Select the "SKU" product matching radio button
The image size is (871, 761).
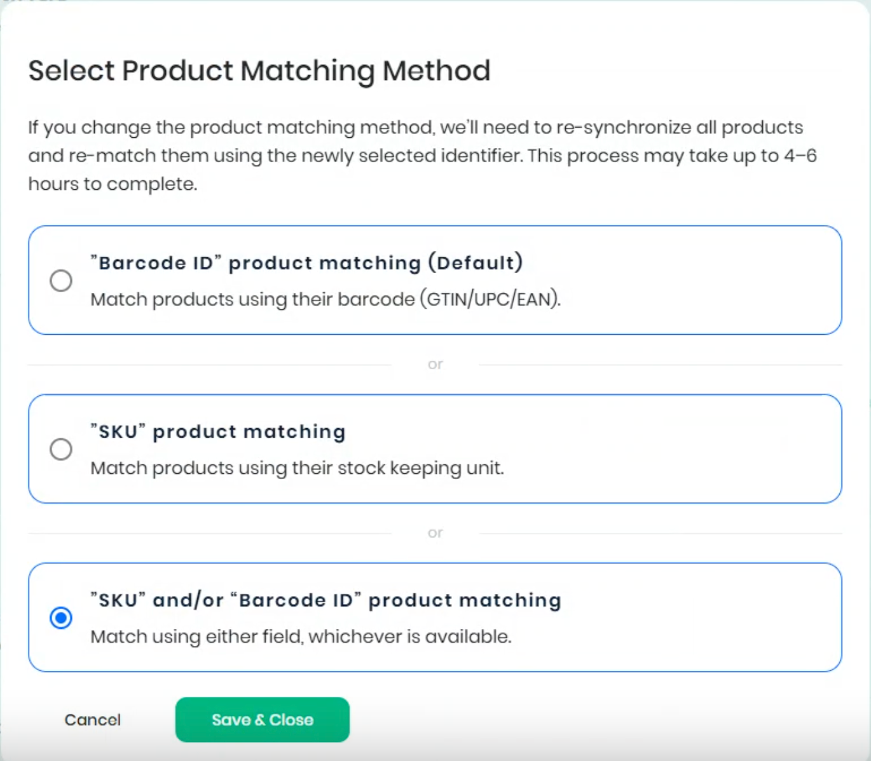point(61,449)
